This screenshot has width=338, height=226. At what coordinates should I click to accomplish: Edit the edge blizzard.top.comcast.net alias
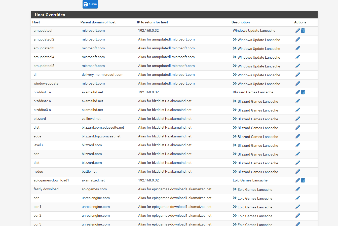tap(298, 136)
